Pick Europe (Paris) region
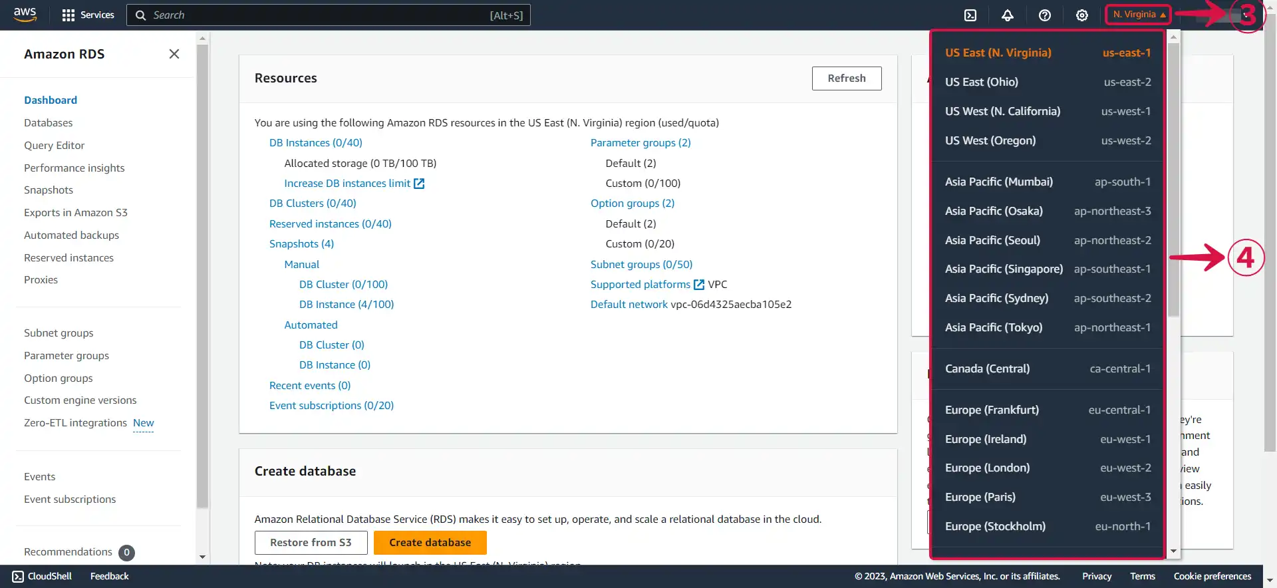This screenshot has height=588, width=1277. pos(1048,497)
